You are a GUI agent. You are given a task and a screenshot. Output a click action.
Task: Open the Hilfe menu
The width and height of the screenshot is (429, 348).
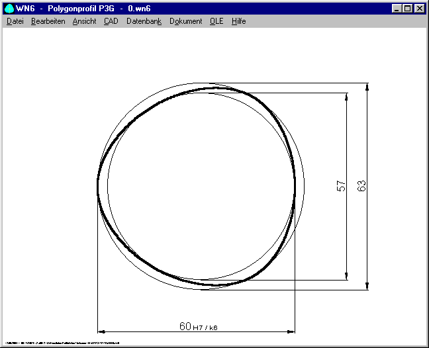238,21
